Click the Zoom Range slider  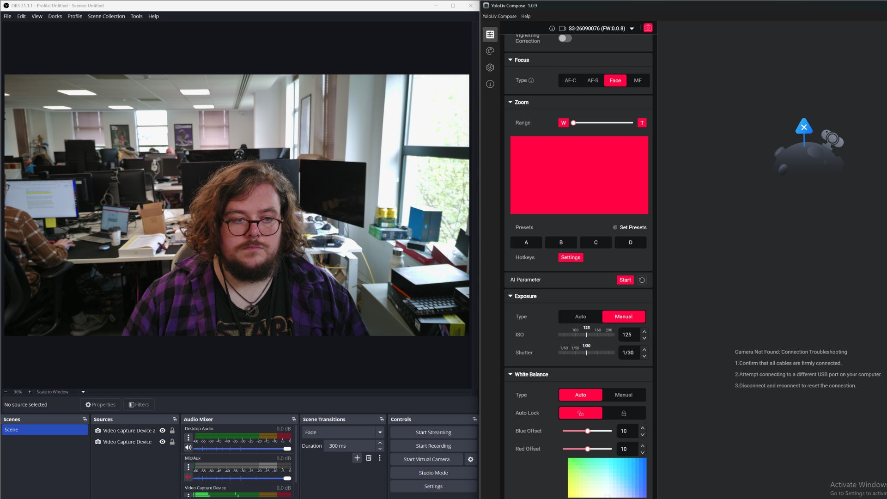(x=602, y=123)
